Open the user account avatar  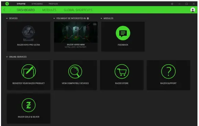tap(193, 10)
